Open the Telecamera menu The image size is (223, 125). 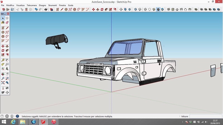(x=31, y=5)
